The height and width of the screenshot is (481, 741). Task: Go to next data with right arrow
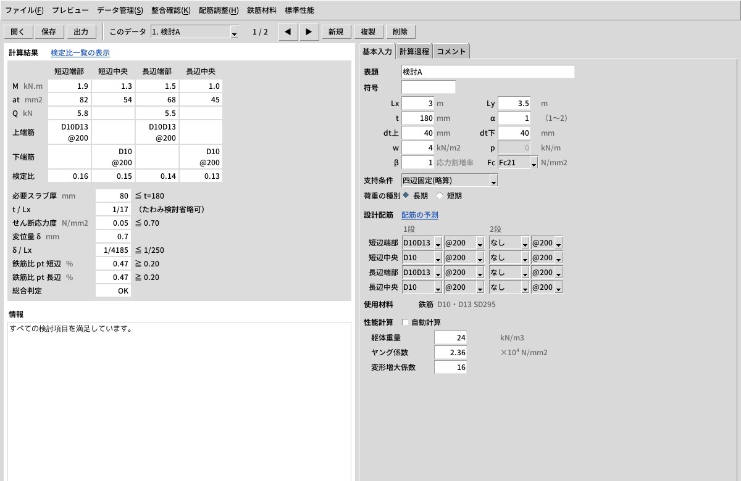click(x=309, y=32)
